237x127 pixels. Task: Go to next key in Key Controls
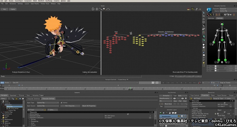(x=182, y=98)
